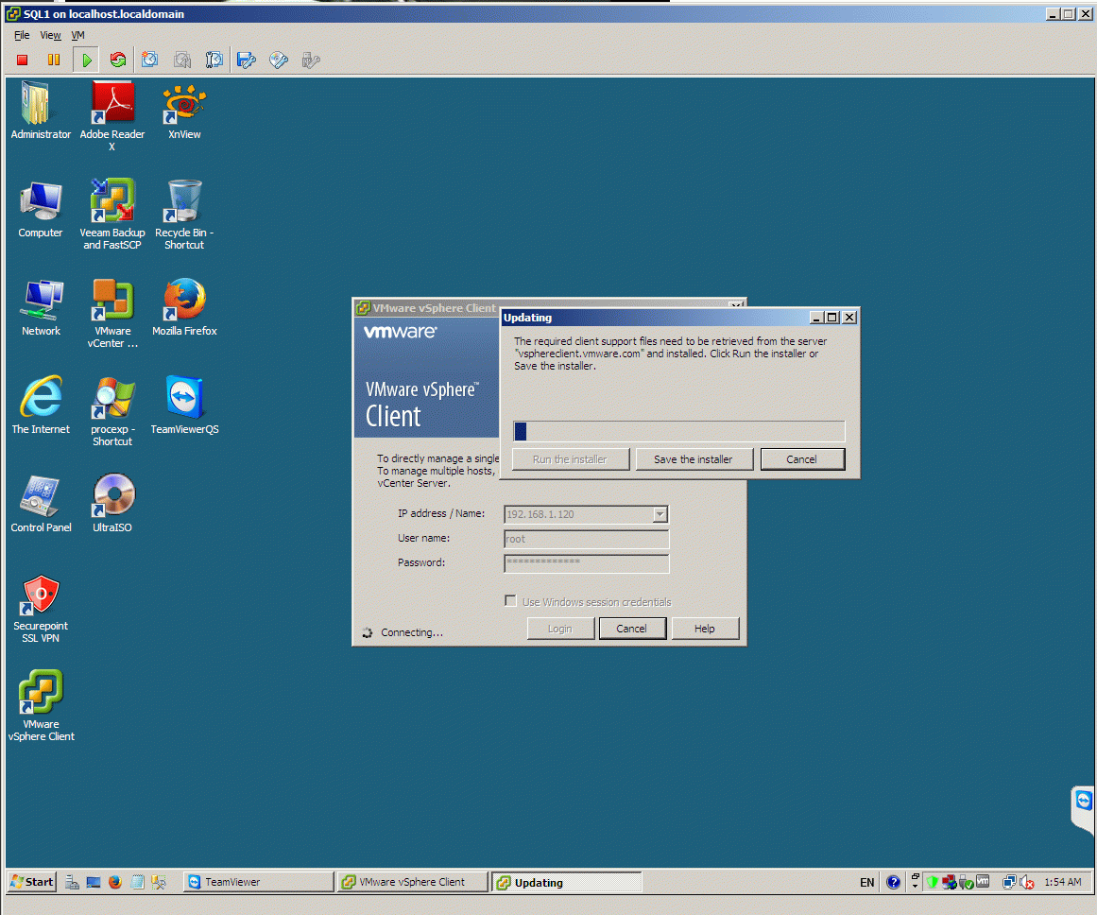Click the Reset (red-green arrows) toolbar icon
The image size is (1097, 915).
point(118,60)
